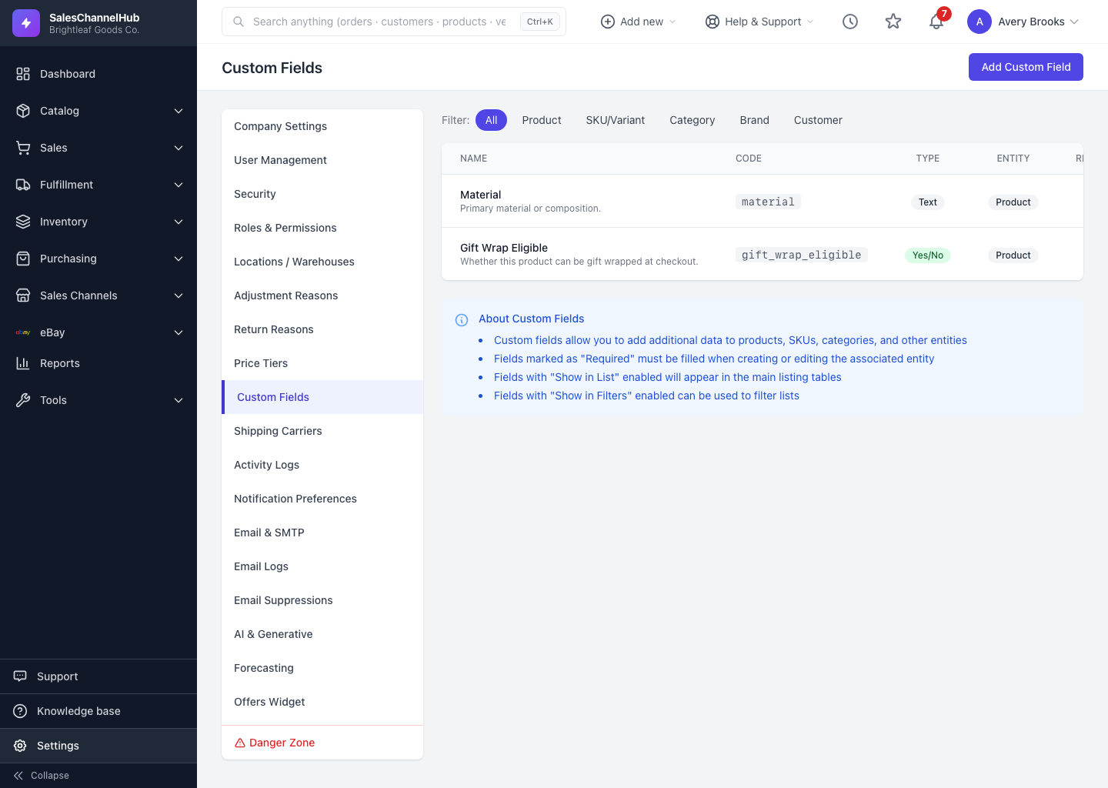Open Shipping Carriers settings
The height and width of the screenshot is (788, 1108).
coord(322,431)
